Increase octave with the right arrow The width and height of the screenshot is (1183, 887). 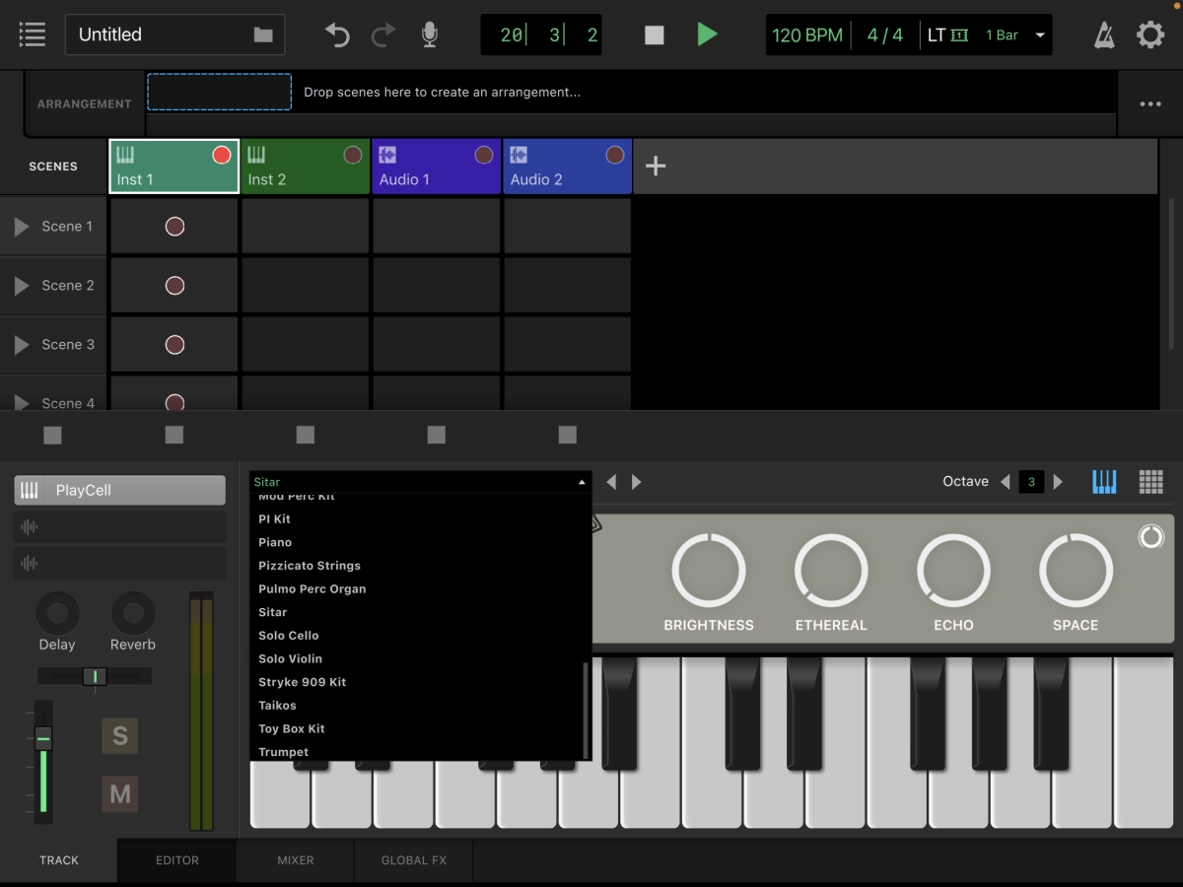(1058, 482)
